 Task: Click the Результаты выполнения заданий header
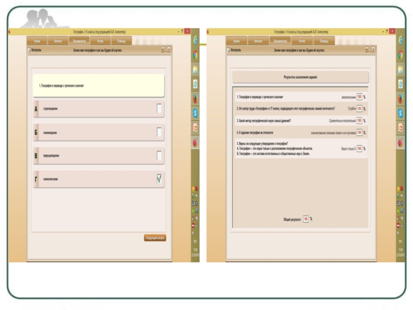coord(300,77)
